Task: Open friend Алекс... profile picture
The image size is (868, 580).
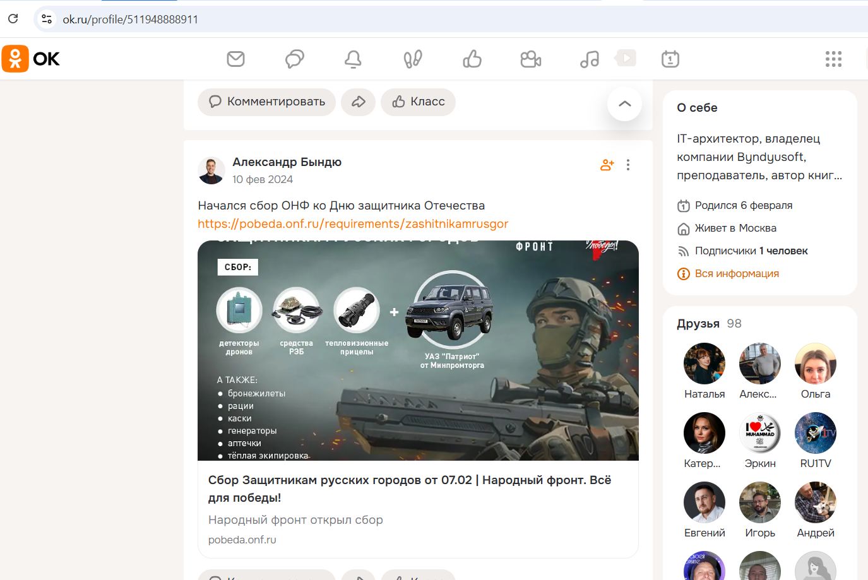Action: click(x=760, y=364)
